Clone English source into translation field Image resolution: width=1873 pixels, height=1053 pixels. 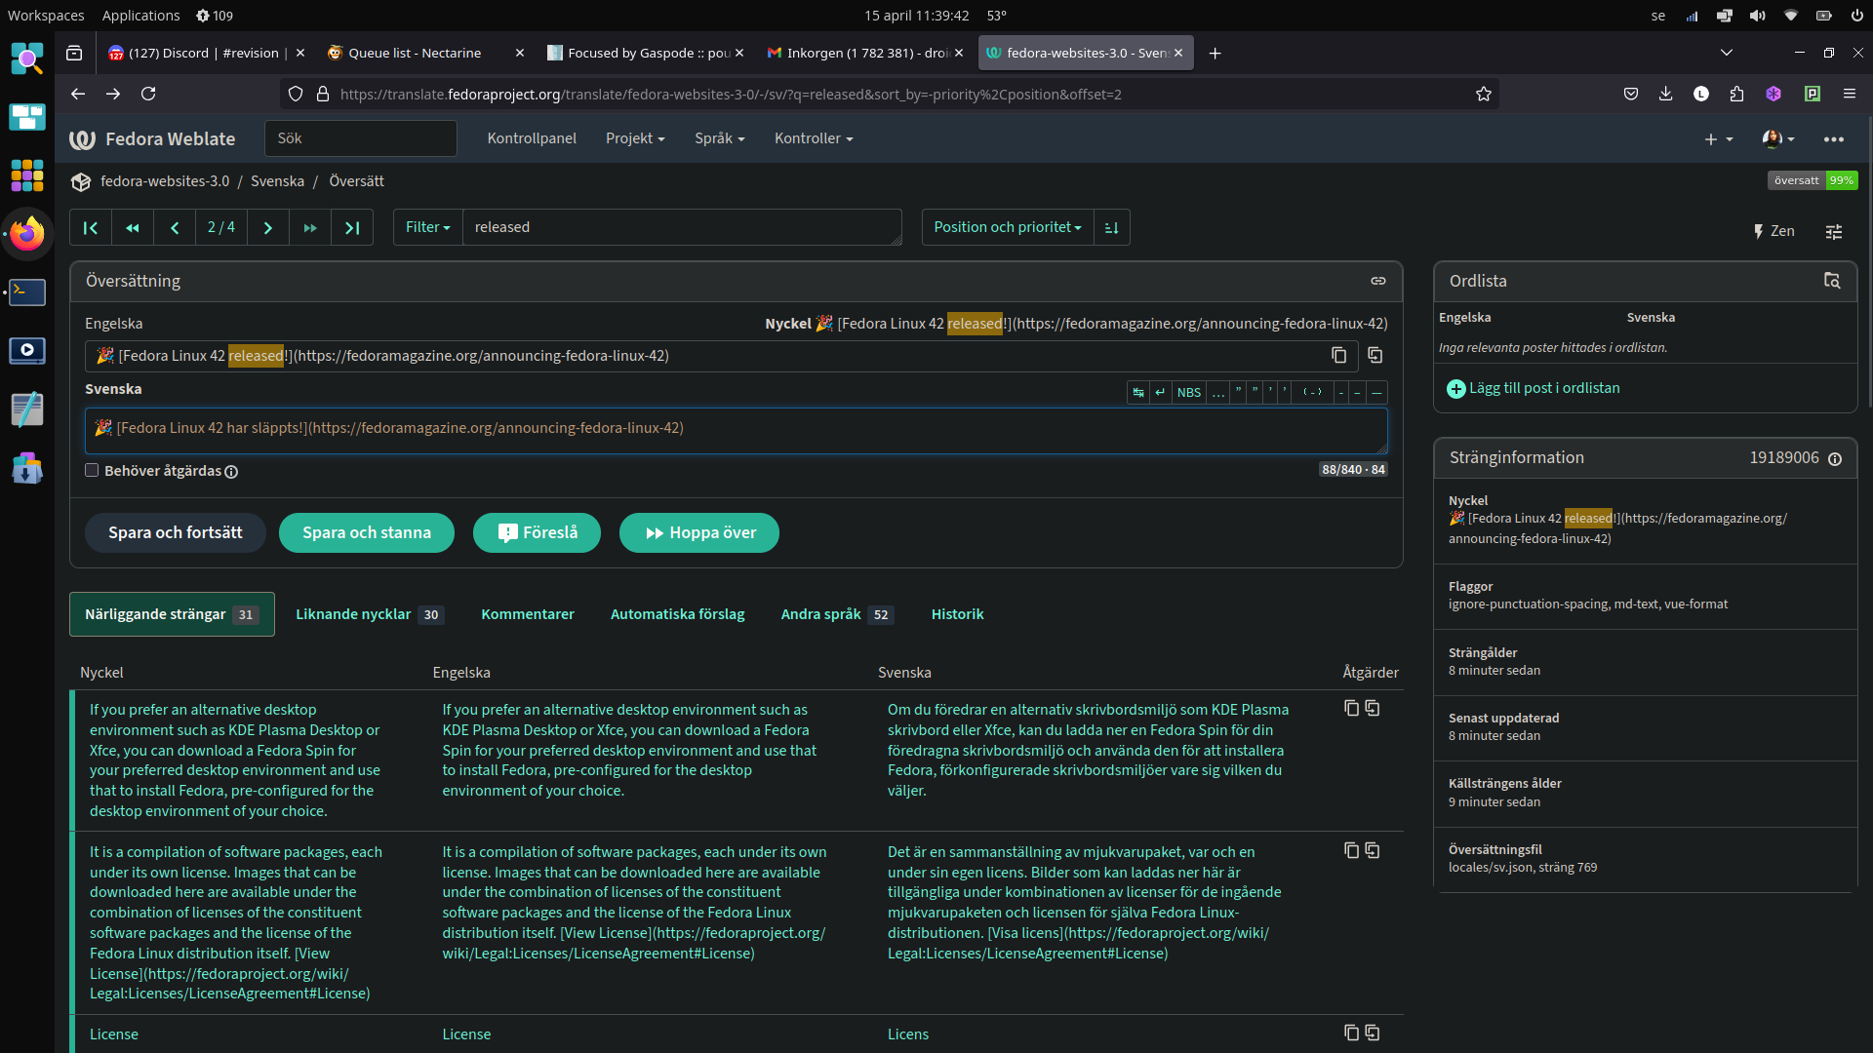coord(1375,356)
